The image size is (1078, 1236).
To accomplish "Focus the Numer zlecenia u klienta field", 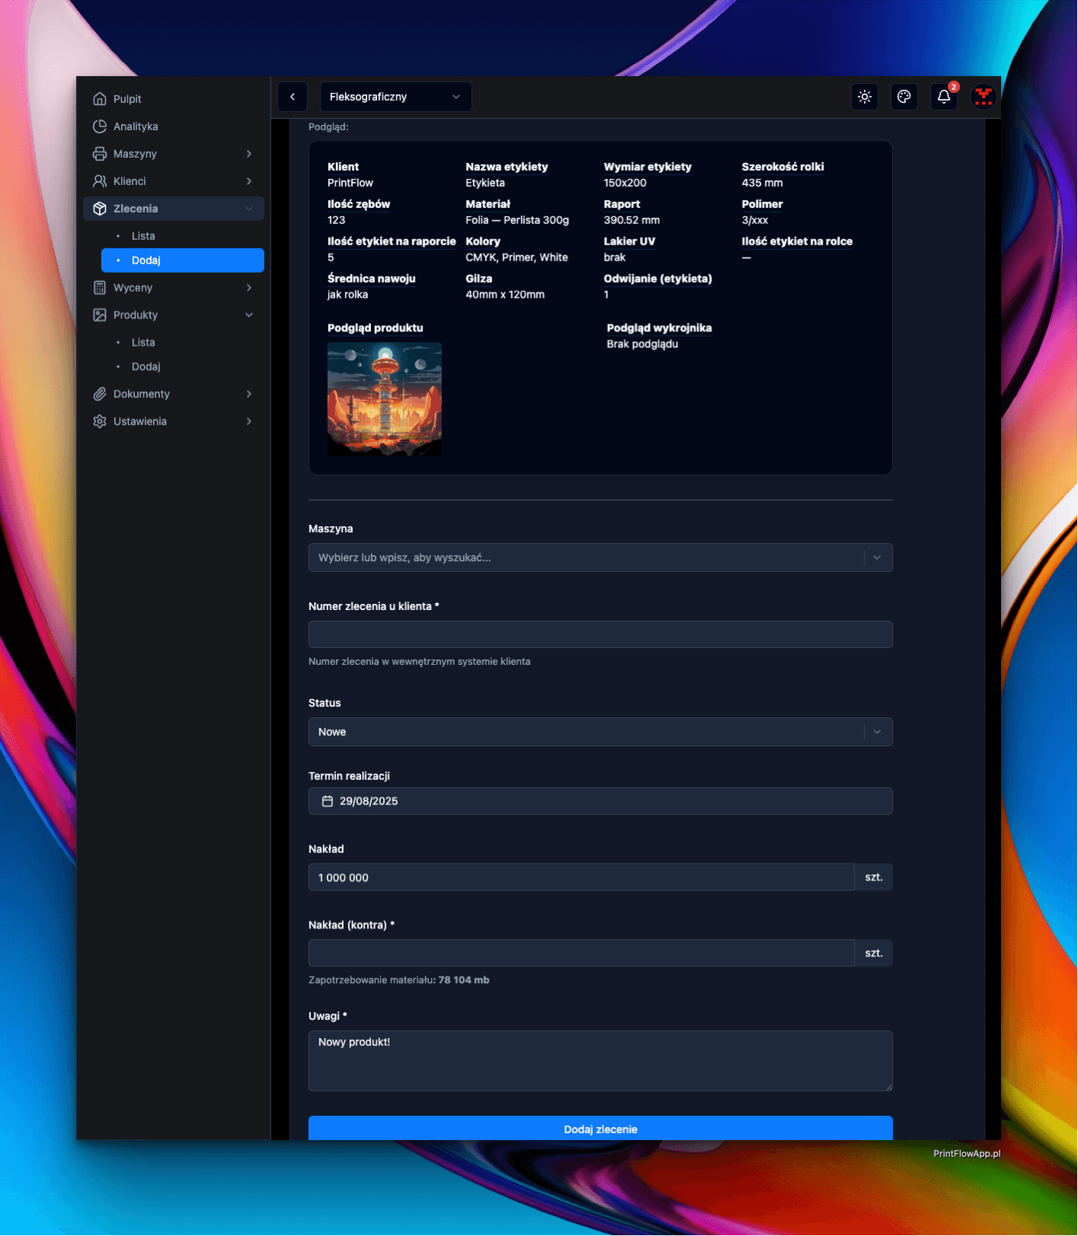I will click(x=600, y=634).
